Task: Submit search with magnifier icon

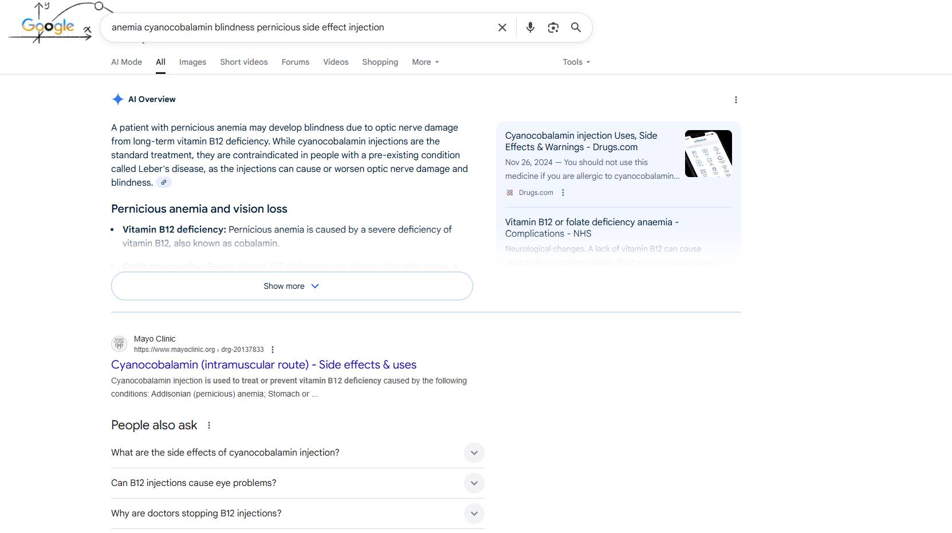Action: point(576,28)
